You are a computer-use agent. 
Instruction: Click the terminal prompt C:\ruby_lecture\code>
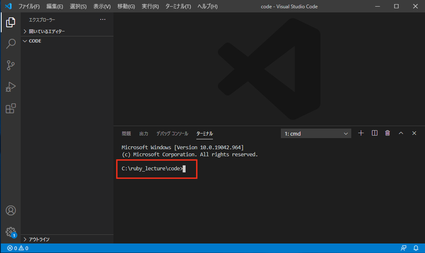point(152,169)
